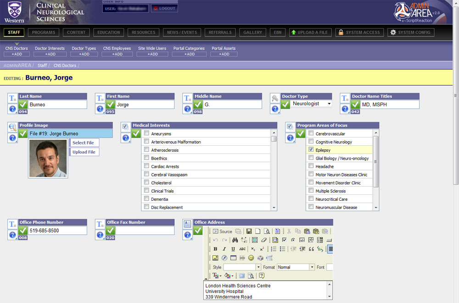Click the Insert Table icon in the editor

(x=233, y=258)
